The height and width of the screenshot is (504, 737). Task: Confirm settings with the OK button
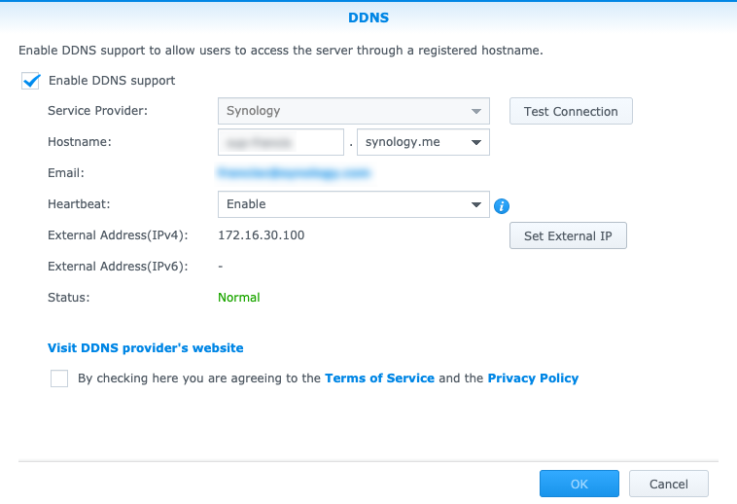click(x=579, y=484)
